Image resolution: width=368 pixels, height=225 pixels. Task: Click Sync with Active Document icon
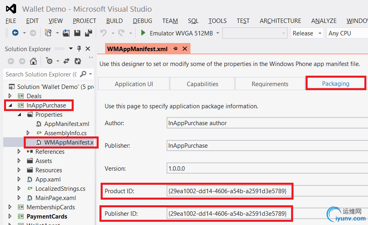66,61
